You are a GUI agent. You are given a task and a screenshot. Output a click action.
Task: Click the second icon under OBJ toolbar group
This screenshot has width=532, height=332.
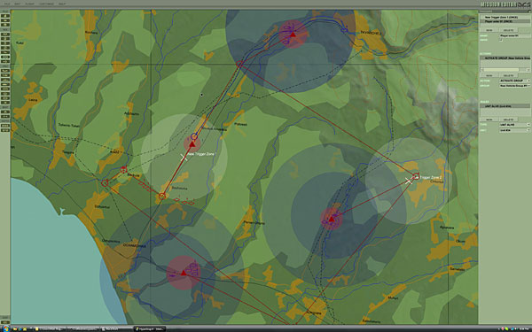(5, 75)
